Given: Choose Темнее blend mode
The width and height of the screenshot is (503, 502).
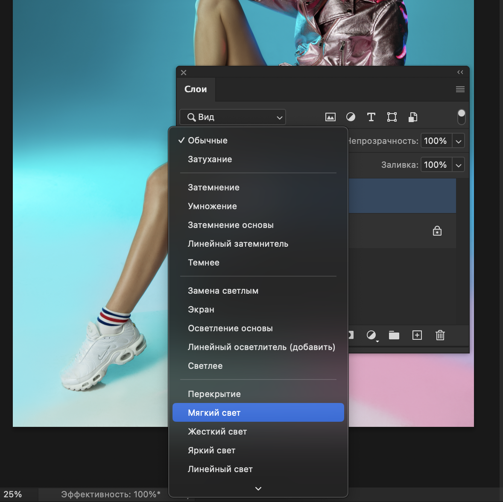Looking at the screenshot, I should pos(258,263).
